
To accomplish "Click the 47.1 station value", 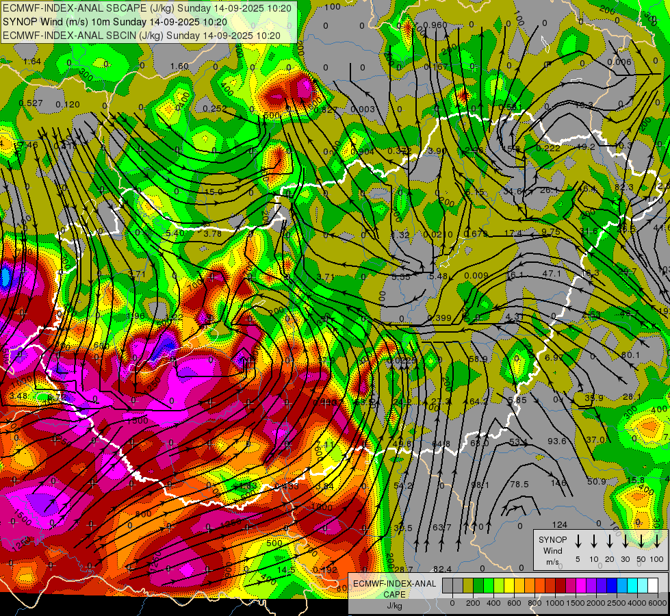I will pos(551,273).
